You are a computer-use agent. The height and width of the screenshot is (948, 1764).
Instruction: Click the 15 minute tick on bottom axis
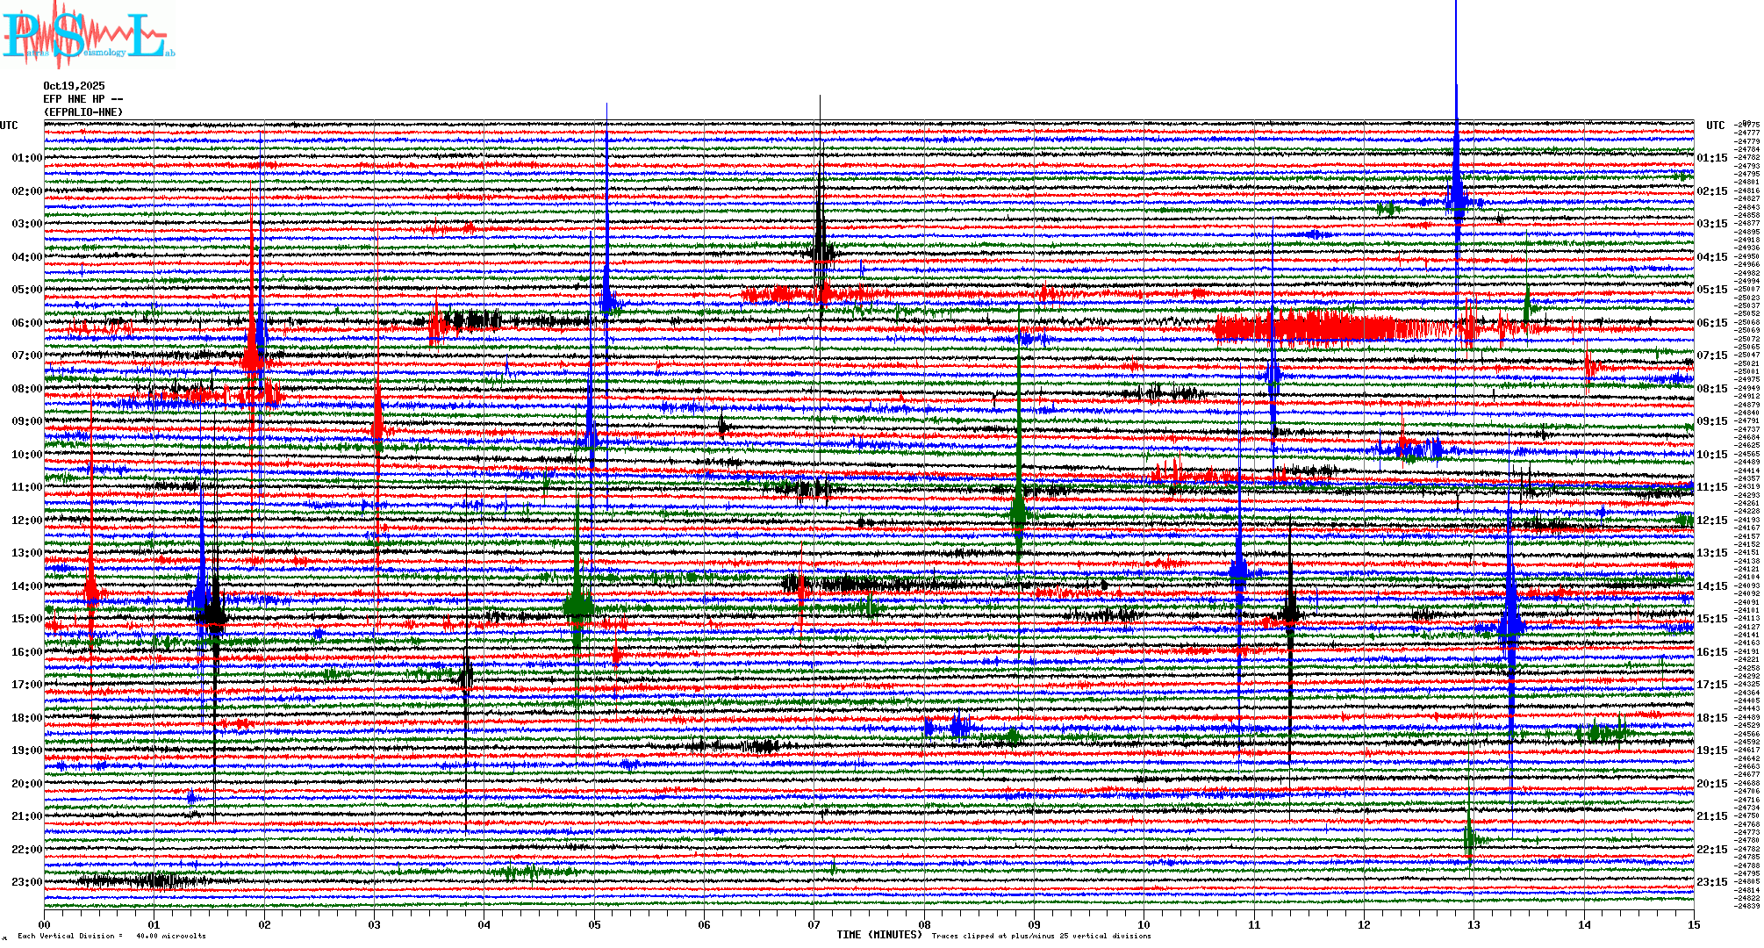coord(1693,925)
